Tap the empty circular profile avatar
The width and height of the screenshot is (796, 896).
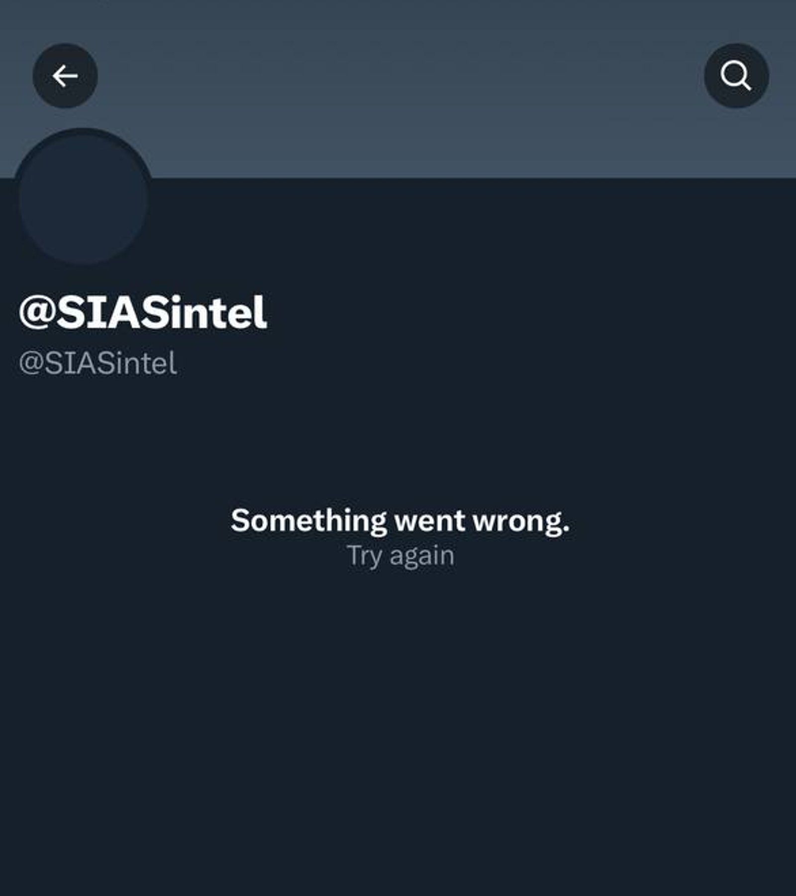[x=83, y=198]
